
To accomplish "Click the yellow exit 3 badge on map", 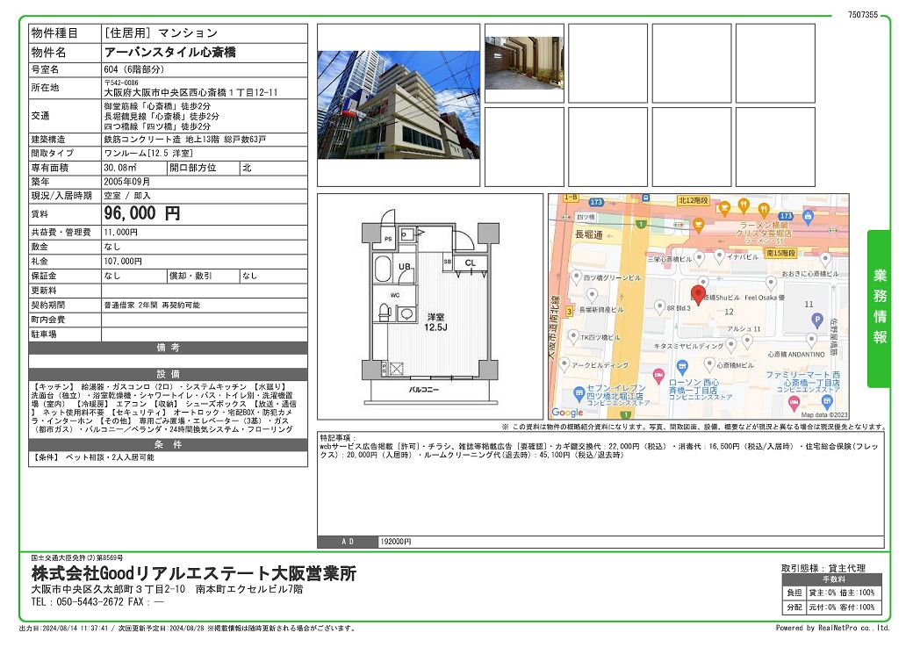I will point(570,311).
